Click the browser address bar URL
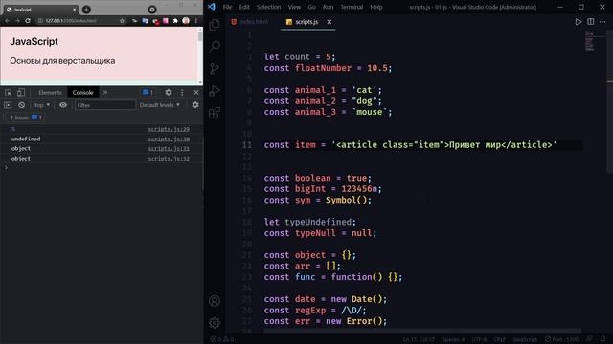 coord(71,21)
